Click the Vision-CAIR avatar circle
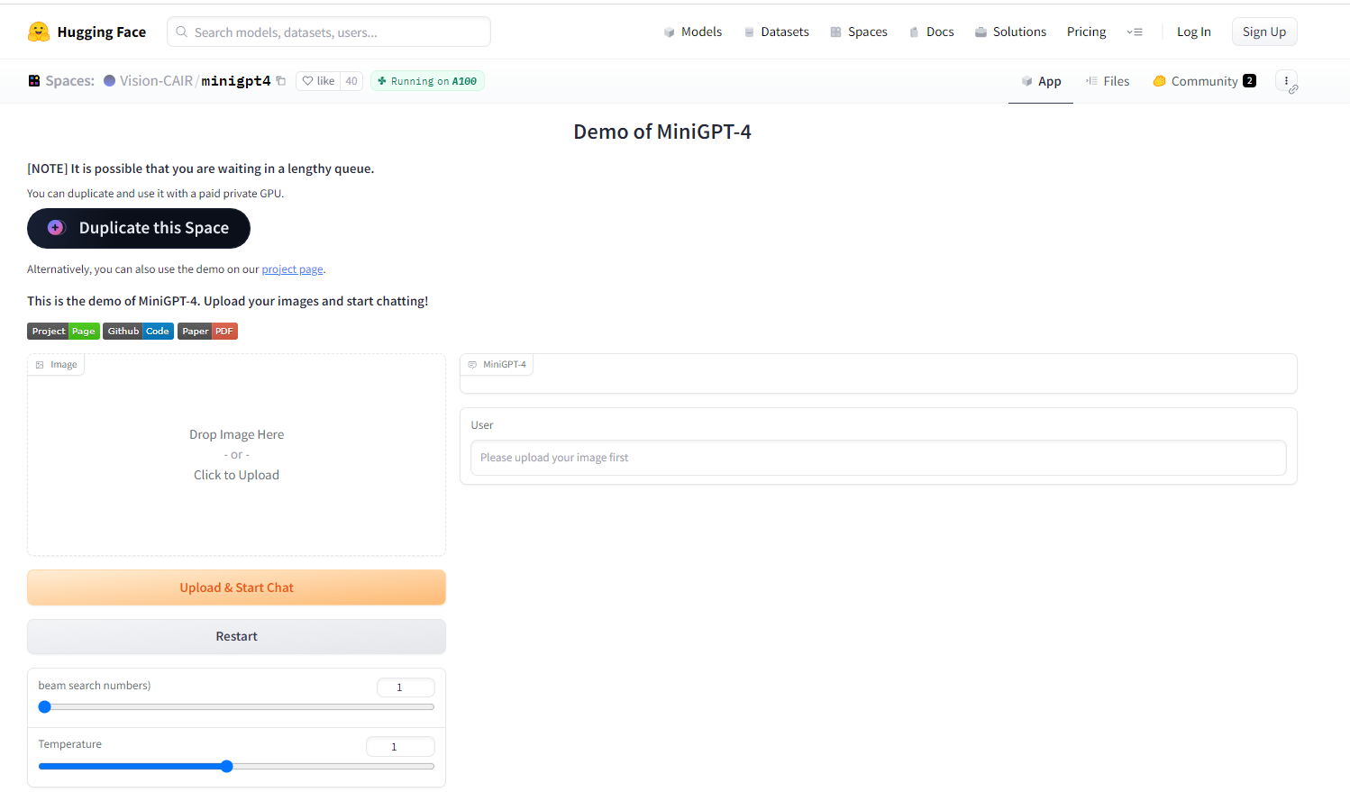The height and width of the screenshot is (792, 1350). point(110,81)
